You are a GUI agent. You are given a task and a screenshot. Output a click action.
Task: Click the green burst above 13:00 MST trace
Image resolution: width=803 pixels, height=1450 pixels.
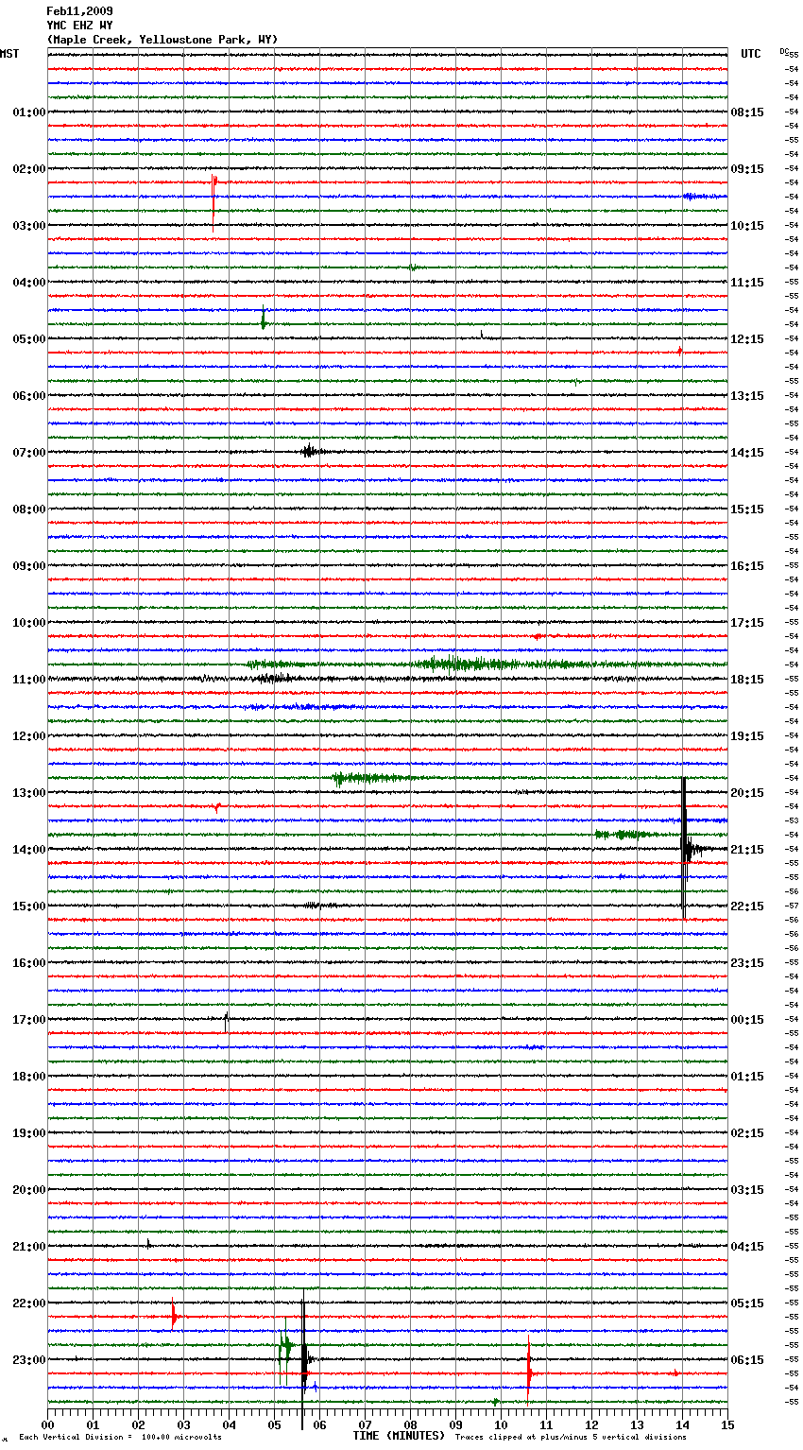368,778
